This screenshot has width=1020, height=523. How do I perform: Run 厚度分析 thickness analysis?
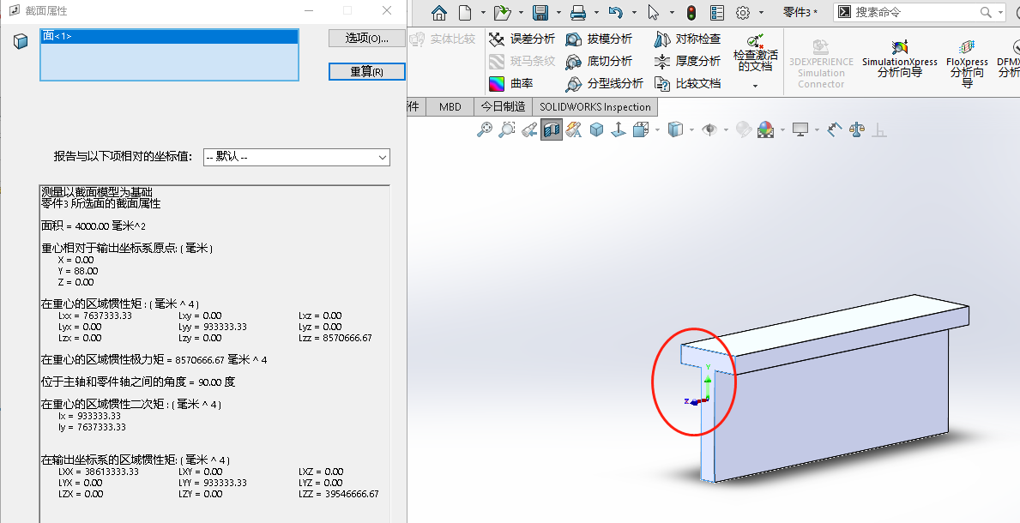pos(687,61)
